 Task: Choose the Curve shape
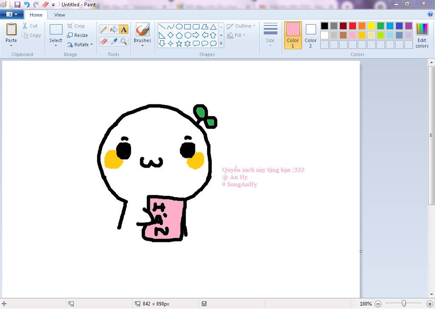pyautogui.click(x=171, y=27)
